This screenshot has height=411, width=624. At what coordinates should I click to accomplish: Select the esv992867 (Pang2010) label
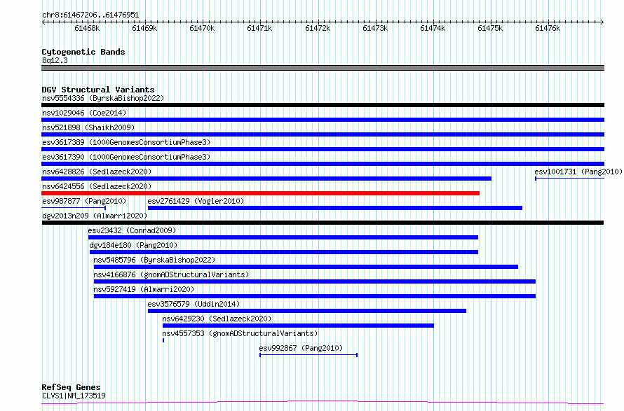click(x=301, y=348)
